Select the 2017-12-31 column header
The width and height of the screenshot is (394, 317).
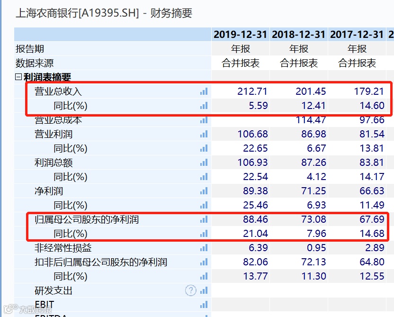click(x=357, y=35)
